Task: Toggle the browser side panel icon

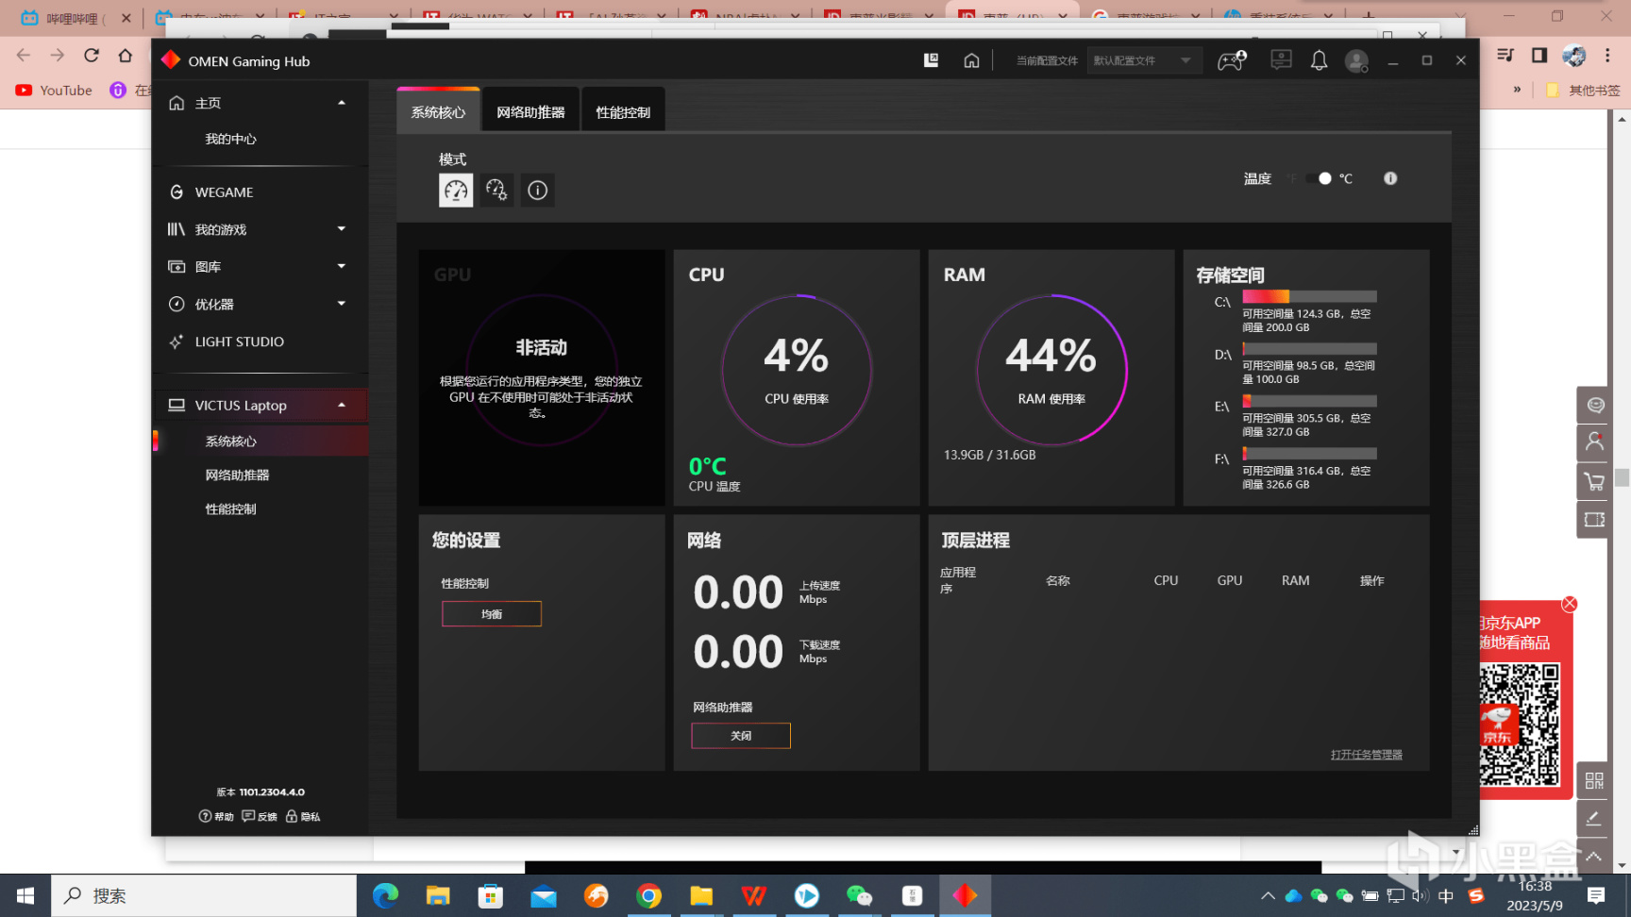Action: click(1539, 56)
